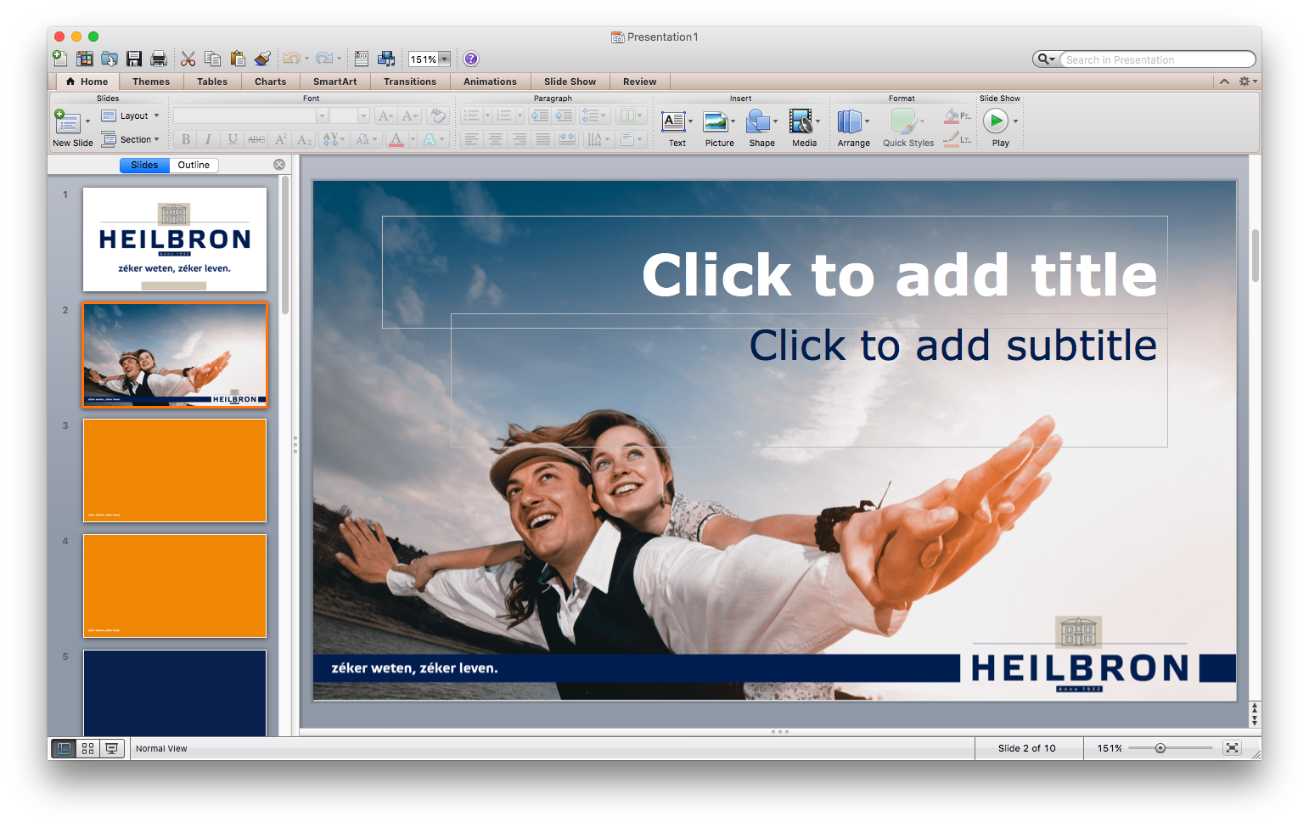The height and width of the screenshot is (828, 1309).
Task: Expand the zoom level dropdown
Action: point(445,59)
